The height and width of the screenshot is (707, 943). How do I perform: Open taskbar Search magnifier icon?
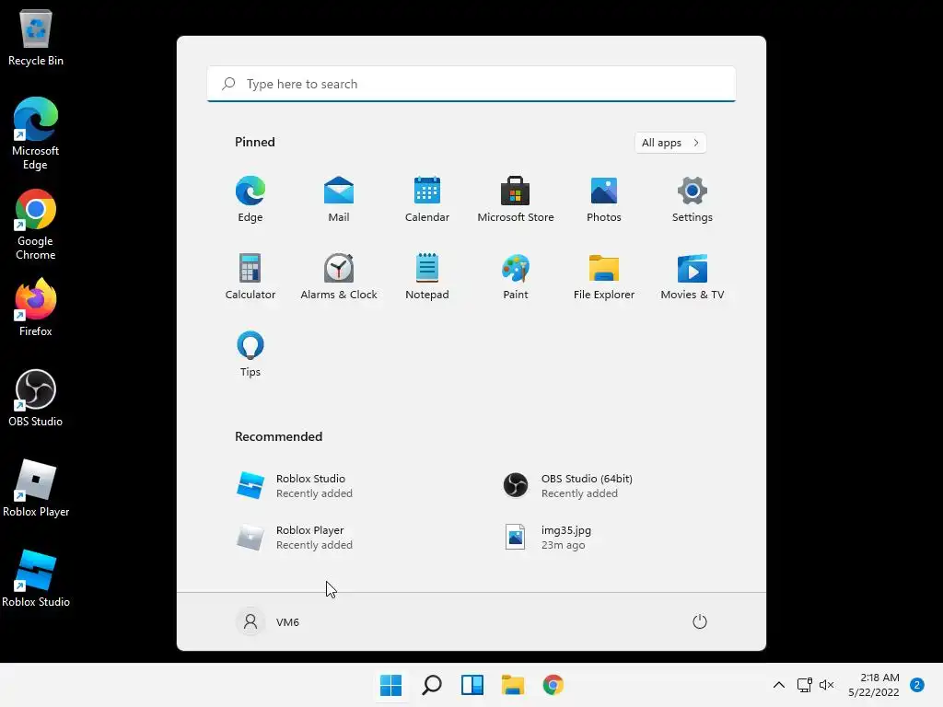click(431, 685)
